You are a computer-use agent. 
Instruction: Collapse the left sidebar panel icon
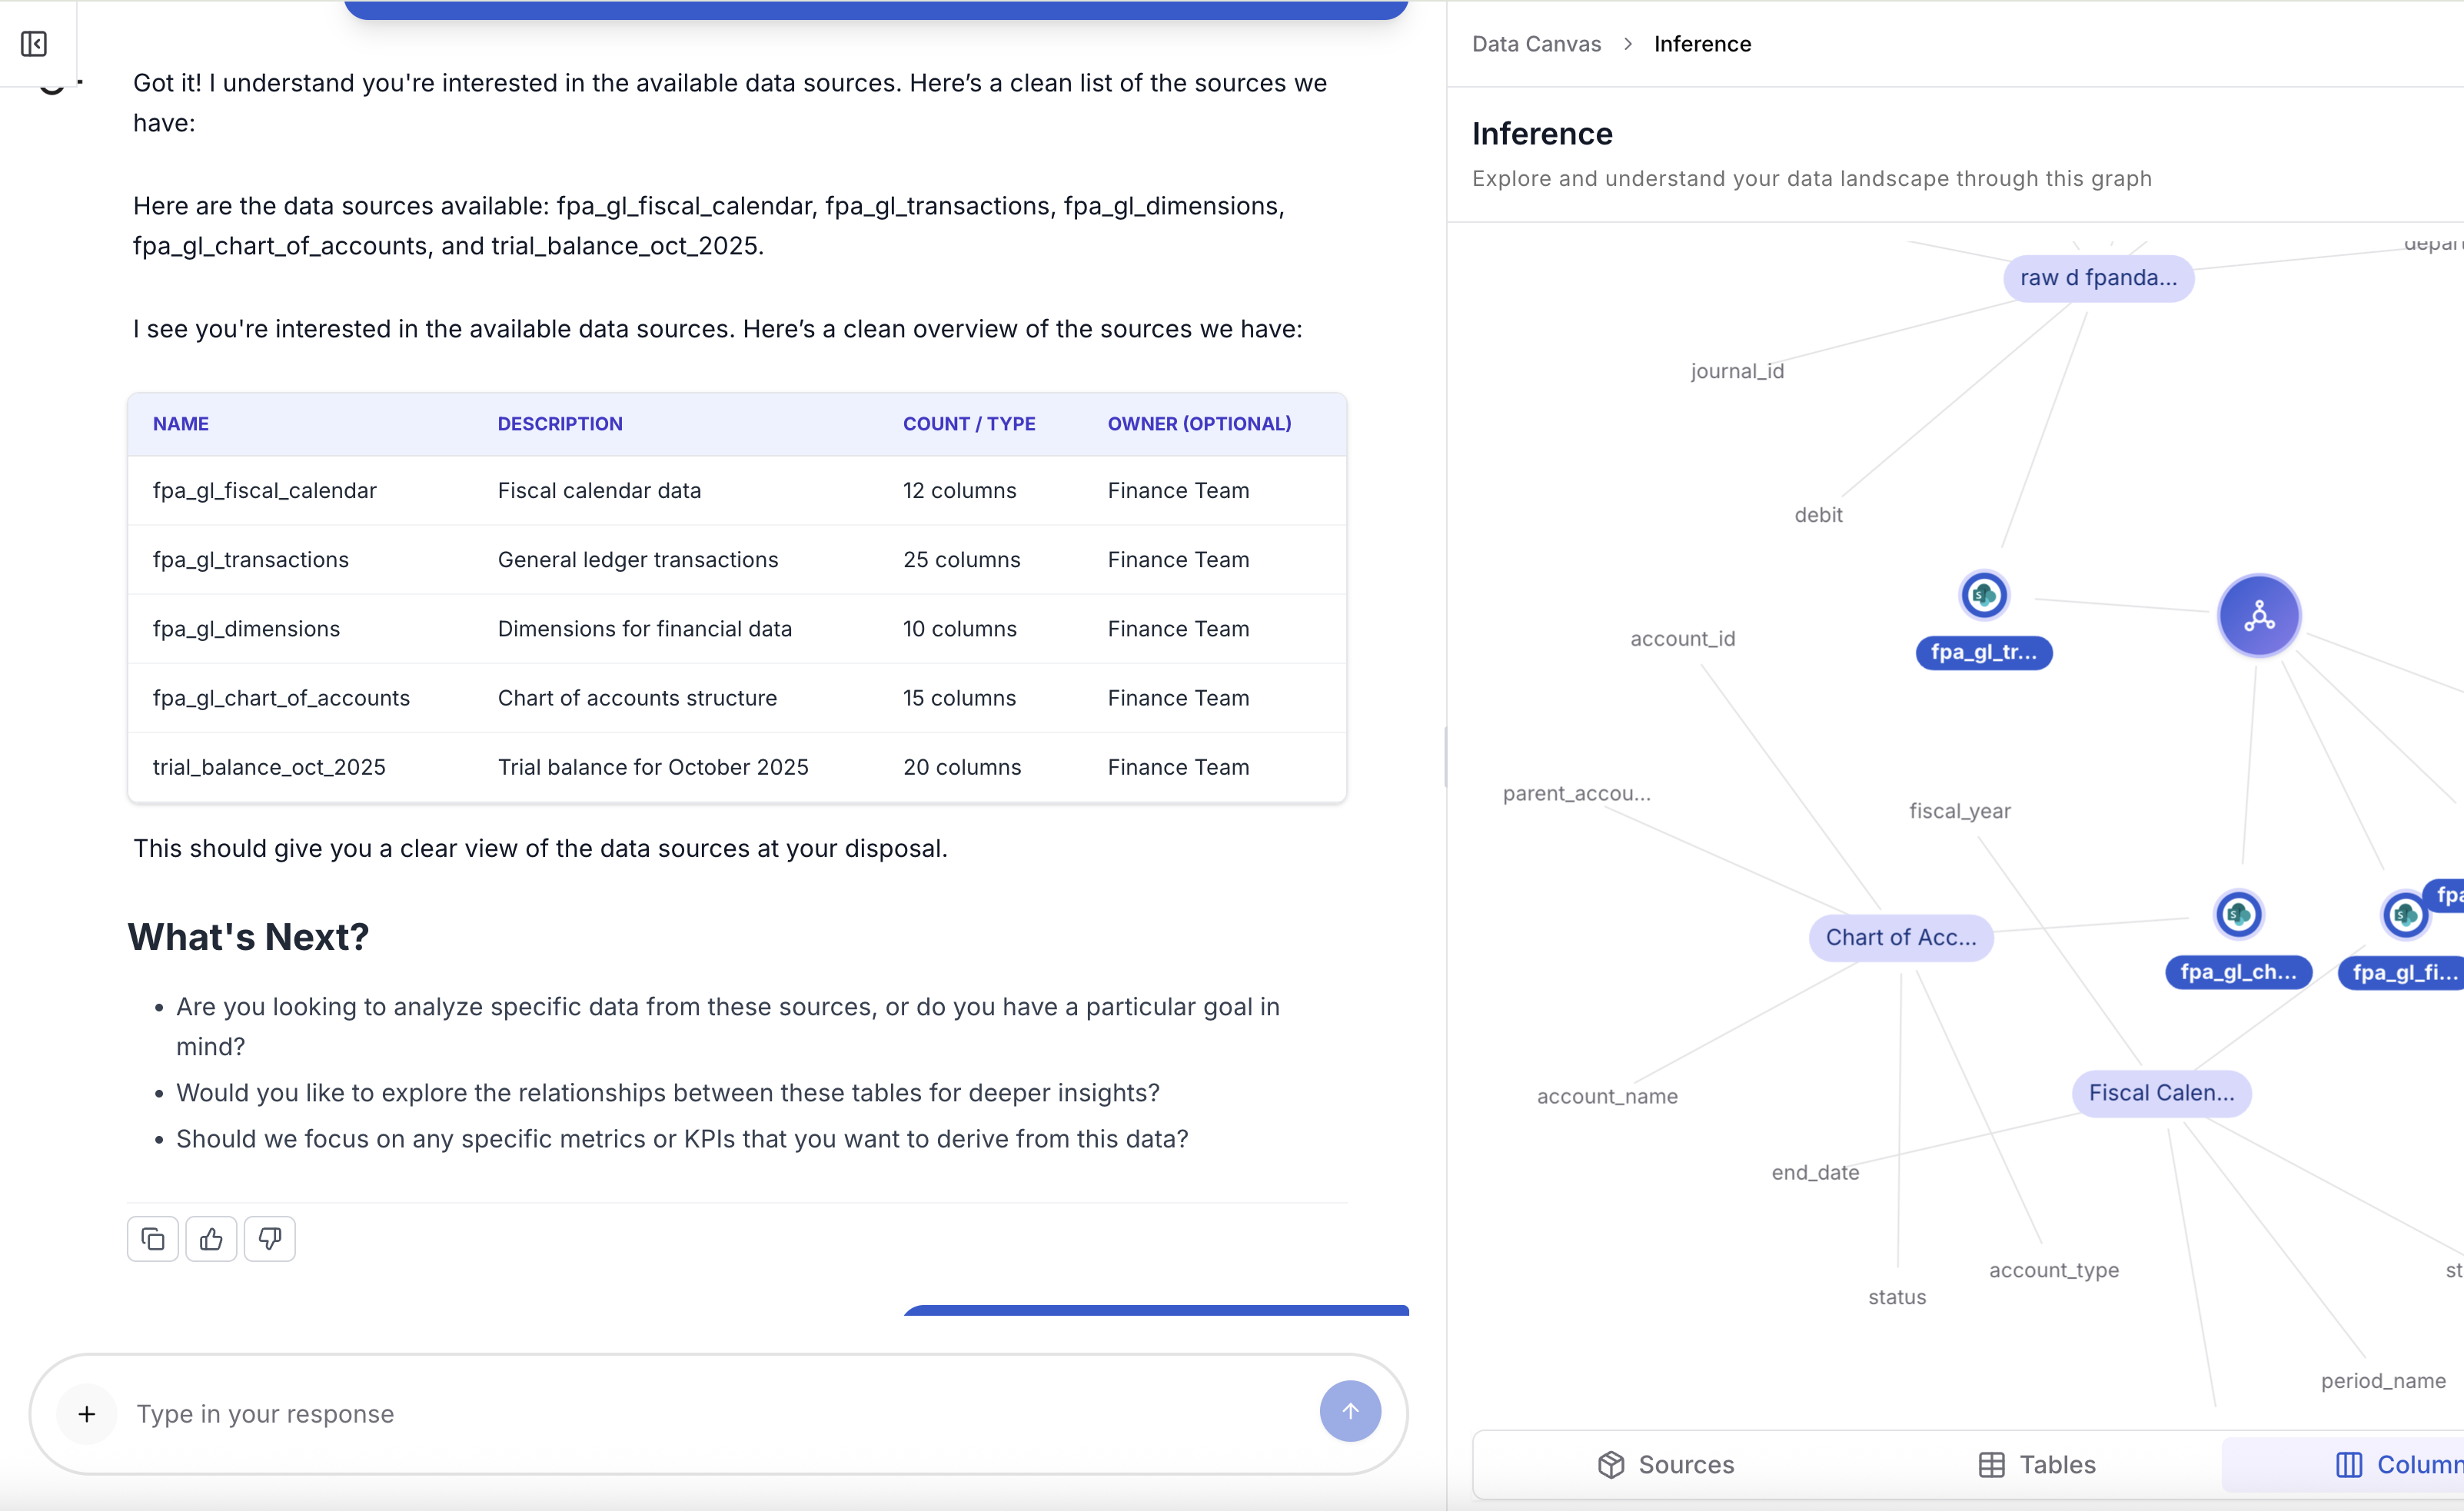click(x=34, y=44)
